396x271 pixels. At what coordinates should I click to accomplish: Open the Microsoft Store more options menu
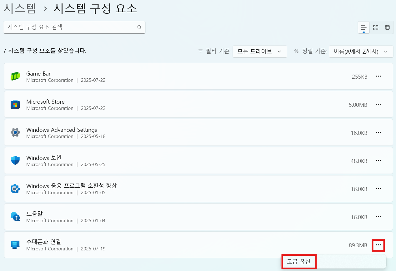click(378, 104)
